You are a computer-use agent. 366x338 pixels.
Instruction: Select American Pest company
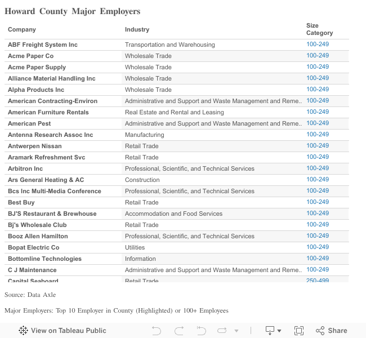click(29, 123)
